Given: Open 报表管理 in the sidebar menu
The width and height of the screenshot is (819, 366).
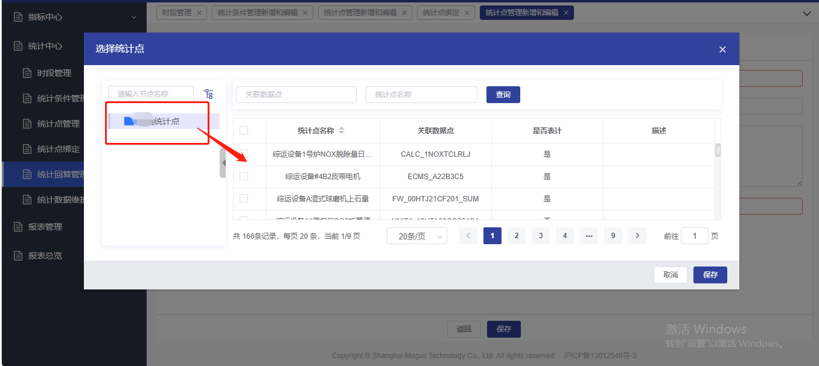Looking at the screenshot, I should 45,227.
